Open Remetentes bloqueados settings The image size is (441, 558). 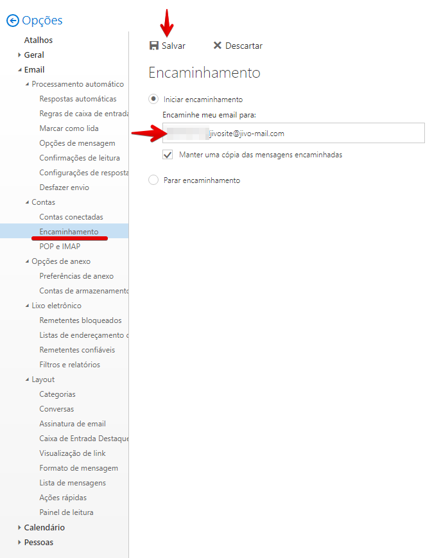click(80, 320)
